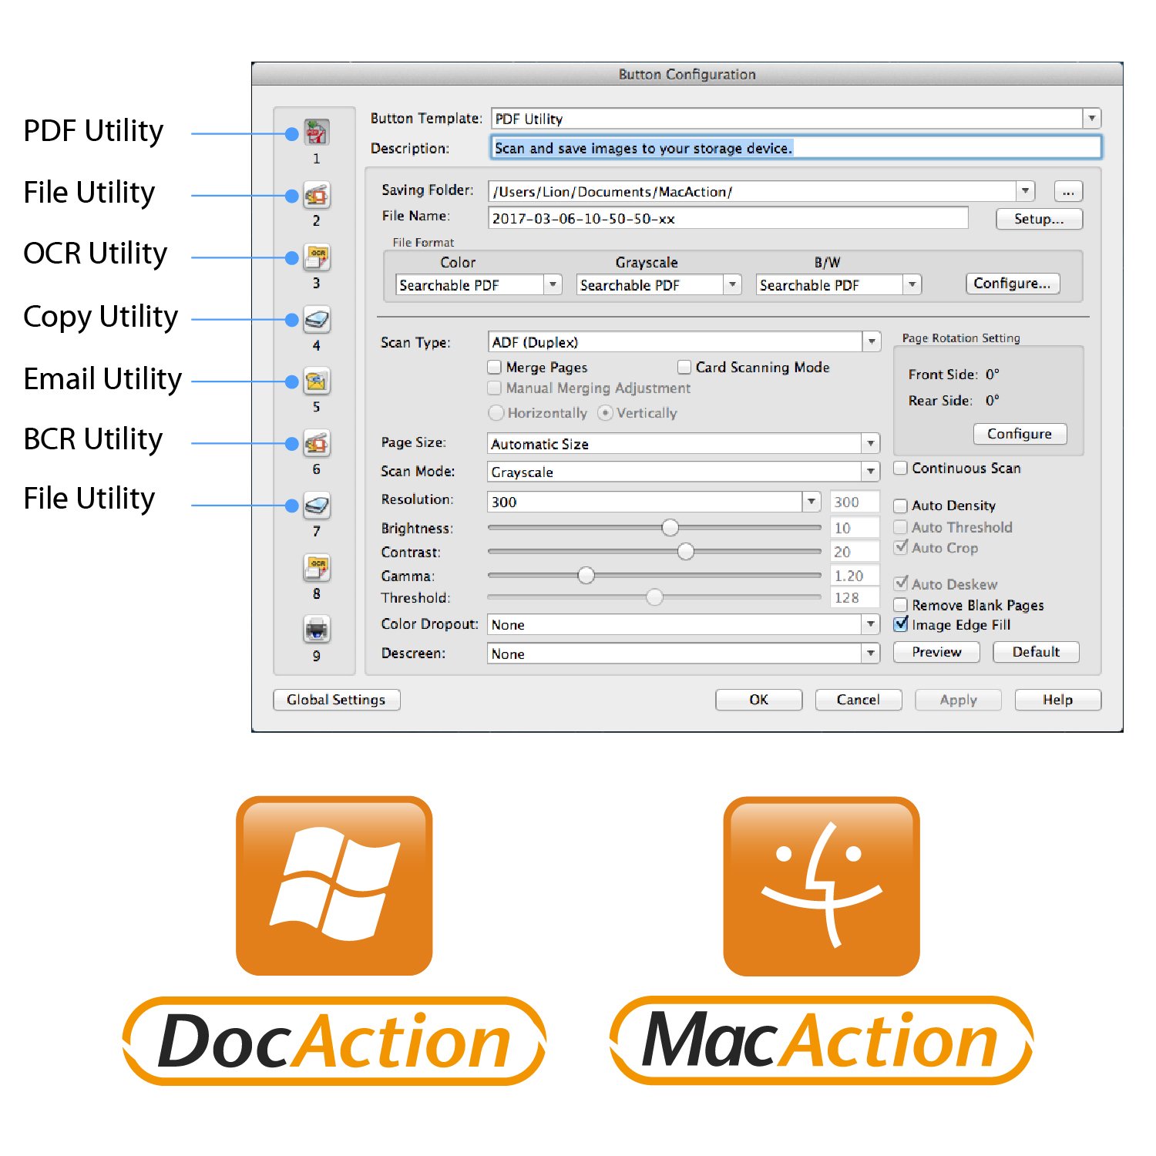Click Configure... in the File Format section
This screenshot has width=1156, height=1156.
1013,284
